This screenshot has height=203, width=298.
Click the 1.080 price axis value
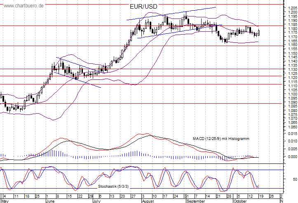tap(293, 110)
